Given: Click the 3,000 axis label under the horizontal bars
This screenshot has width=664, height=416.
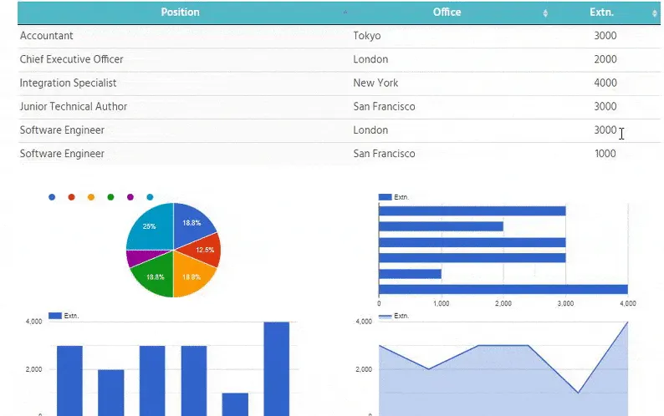Looking at the screenshot, I should [x=566, y=303].
